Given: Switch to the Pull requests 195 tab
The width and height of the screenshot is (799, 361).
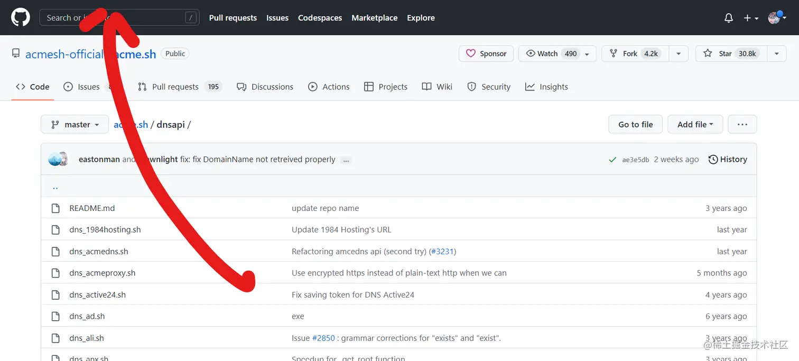Looking at the screenshot, I should click(180, 87).
